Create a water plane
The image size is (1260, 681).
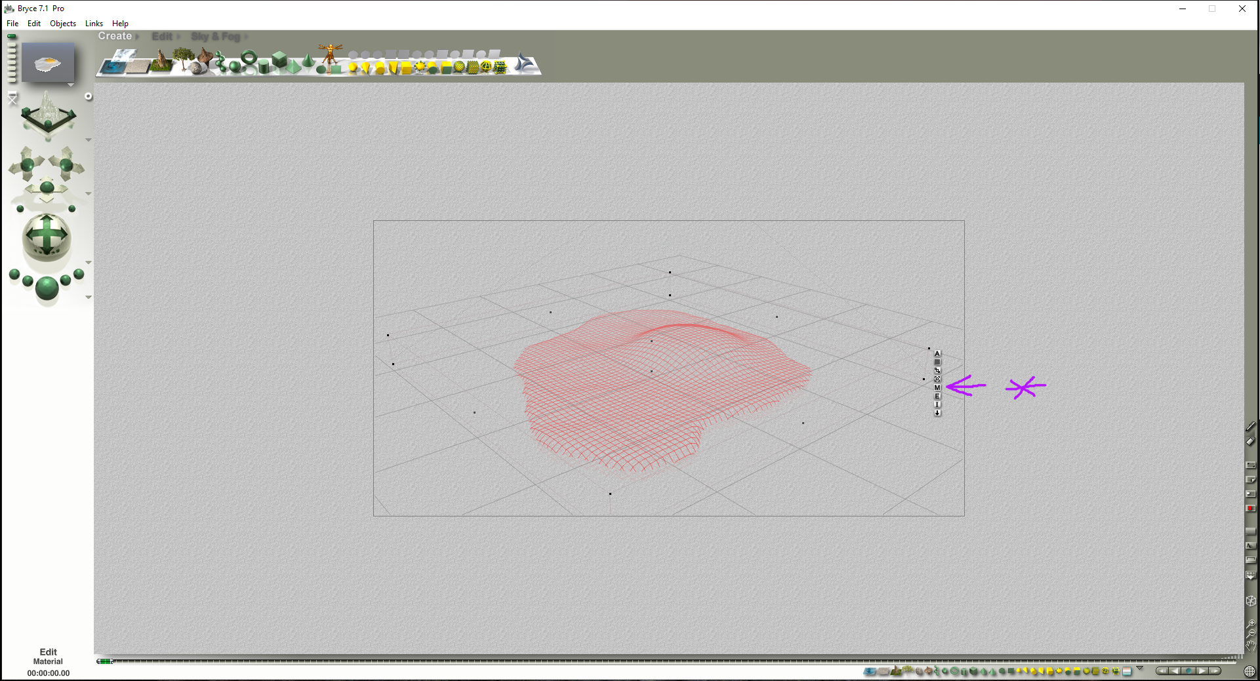click(112, 66)
